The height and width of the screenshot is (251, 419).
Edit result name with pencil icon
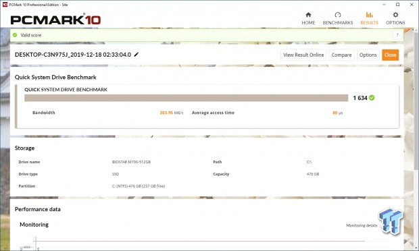point(137,55)
